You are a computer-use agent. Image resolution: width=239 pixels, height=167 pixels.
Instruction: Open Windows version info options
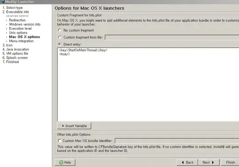[x=25, y=24]
